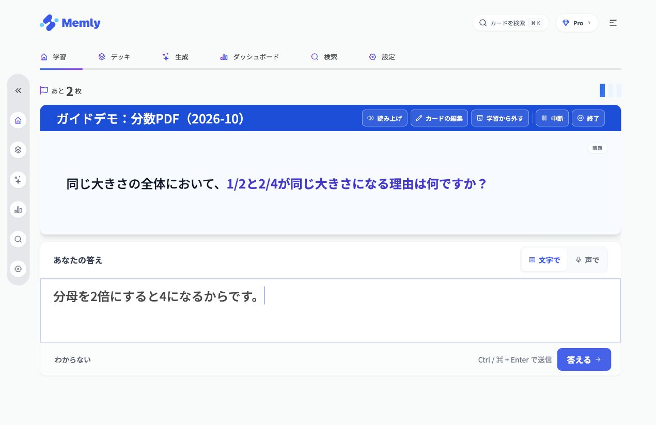Viewport: 656px width, 425px height.
Task: Open the 設定 tab
Action: (x=382, y=57)
